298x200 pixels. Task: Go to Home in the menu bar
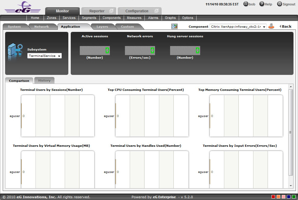35,18
